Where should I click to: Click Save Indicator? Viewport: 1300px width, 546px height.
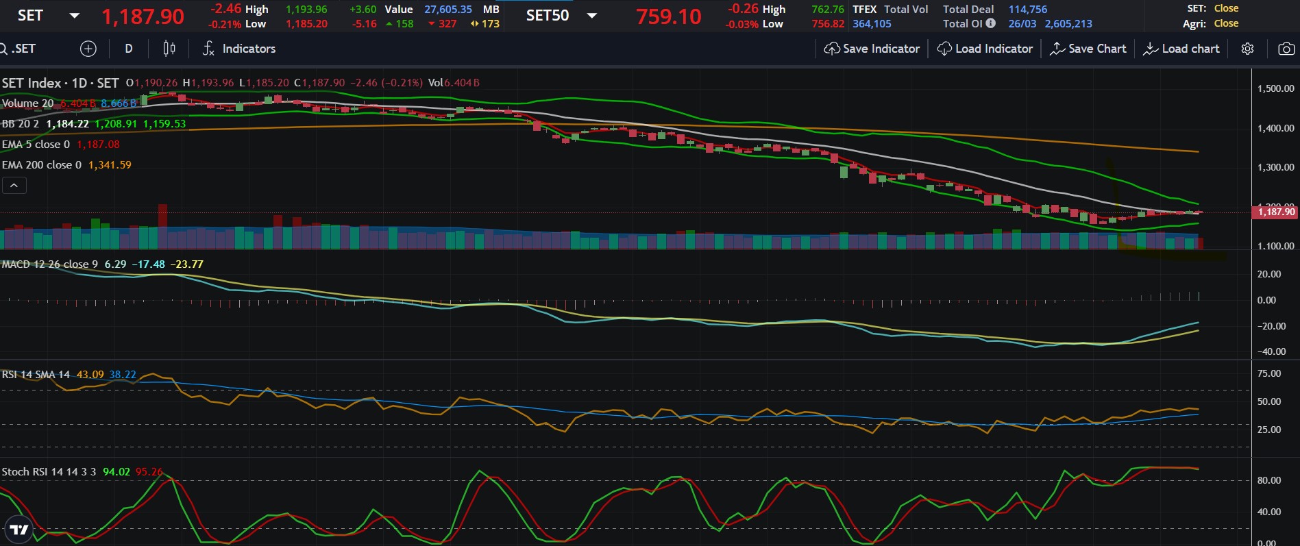[x=872, y=49]
